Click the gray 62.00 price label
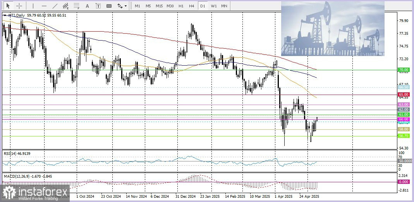This screenshot has height=202, width=414. (x=404, y=110)
